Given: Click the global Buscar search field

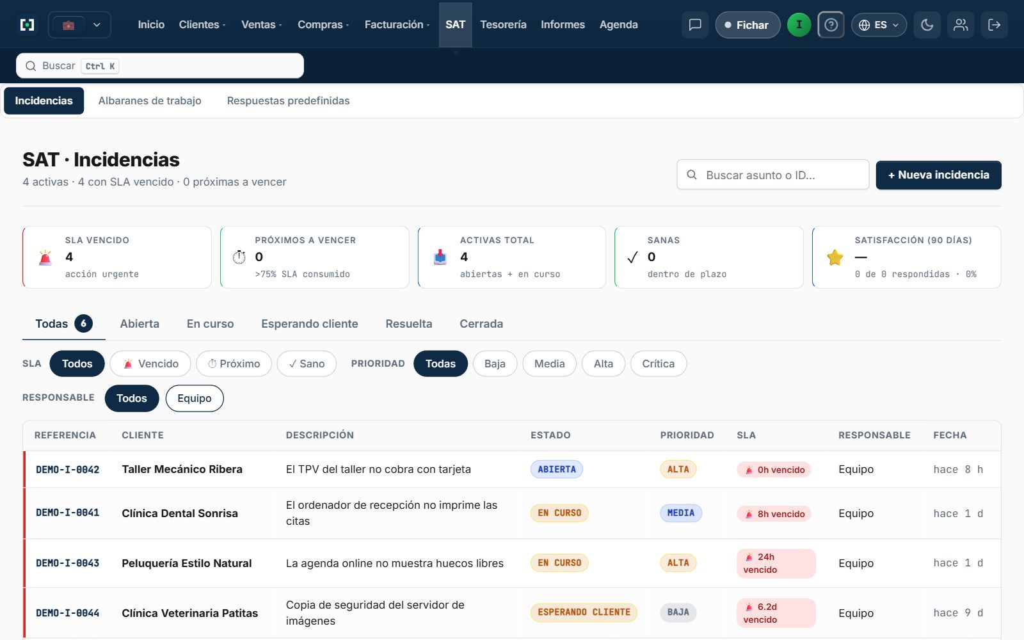Looking at the screenshot, I should point(160,66).
